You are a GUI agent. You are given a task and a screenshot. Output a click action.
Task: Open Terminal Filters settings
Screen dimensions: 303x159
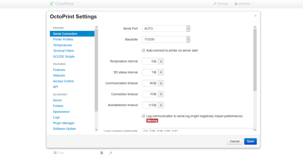(x=63, y=51)
